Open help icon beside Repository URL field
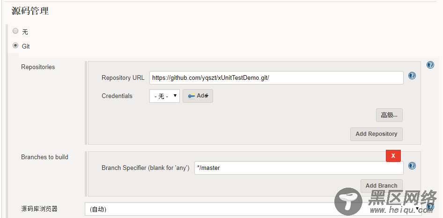 click(412, 76)
